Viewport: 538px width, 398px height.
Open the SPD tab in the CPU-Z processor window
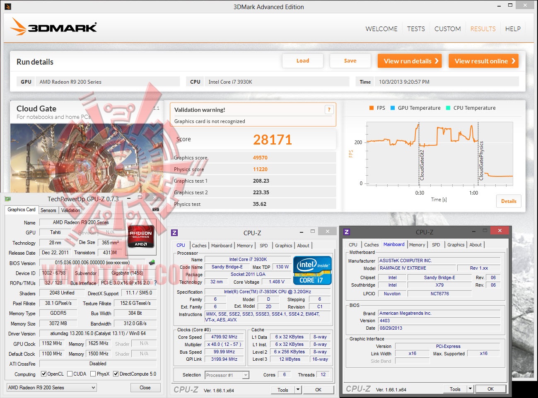264,246
